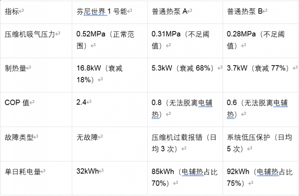Screen dimensions: 299x196
Task: Select the 16.8kW (衰减18%) cell
Action: (x=100, y=74)
